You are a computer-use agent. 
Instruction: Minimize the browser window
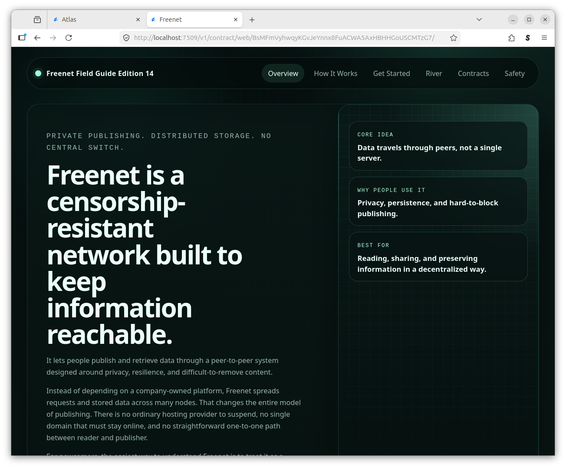(x=513, y=20)
